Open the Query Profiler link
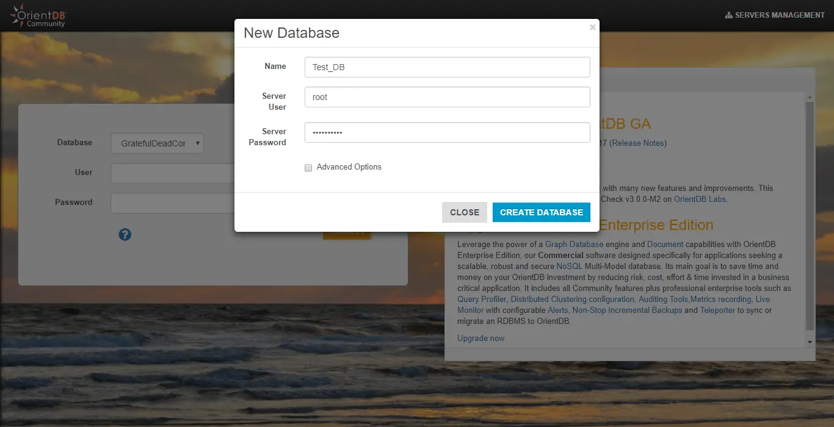 click(482, 299)
